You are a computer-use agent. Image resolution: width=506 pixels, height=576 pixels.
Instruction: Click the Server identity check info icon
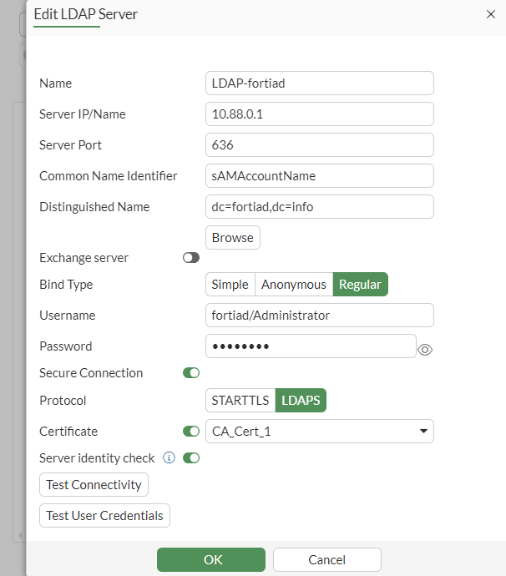pyautogui.click(x=169, y=457)
